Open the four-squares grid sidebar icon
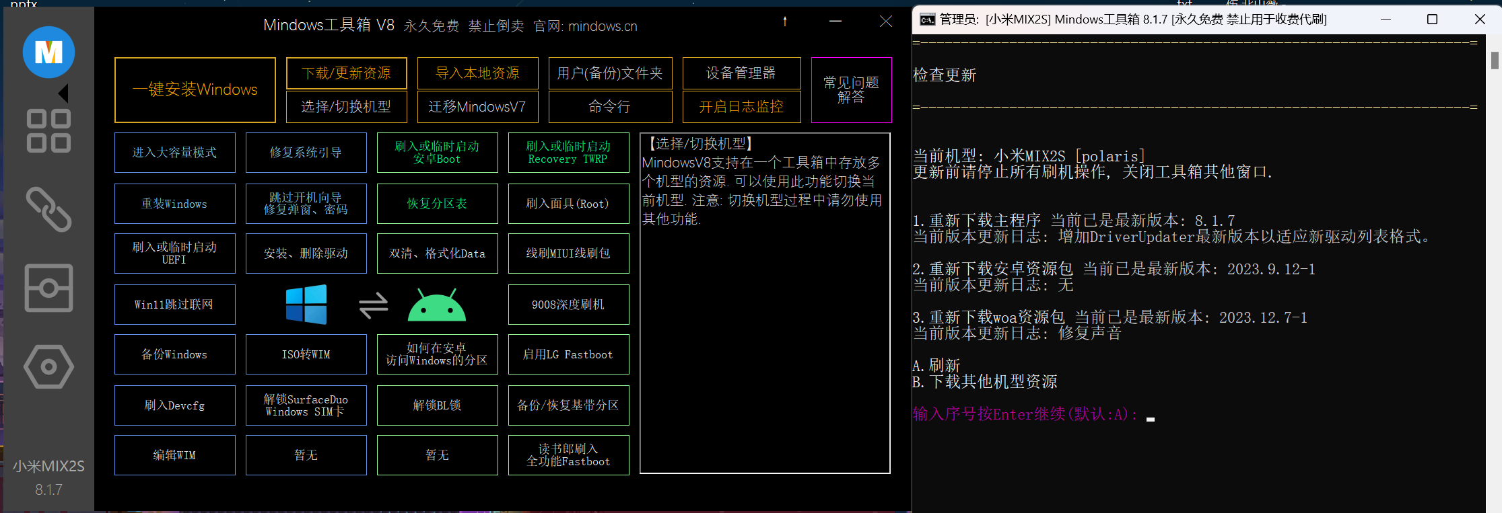Image resolution: width=1502 pixels, height=513 pixels. coord(48,131)
